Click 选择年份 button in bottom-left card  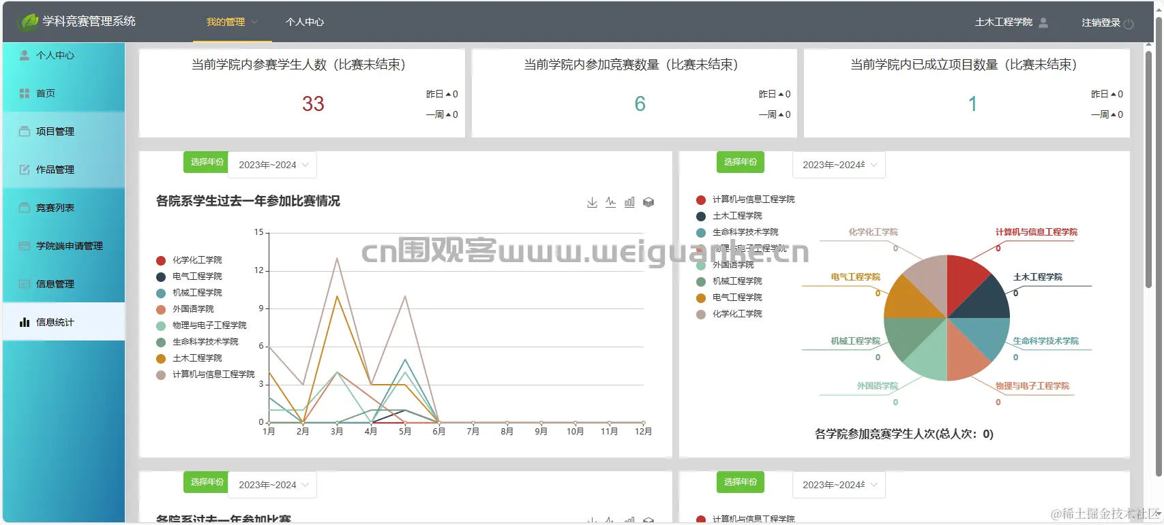coord(206,482)
